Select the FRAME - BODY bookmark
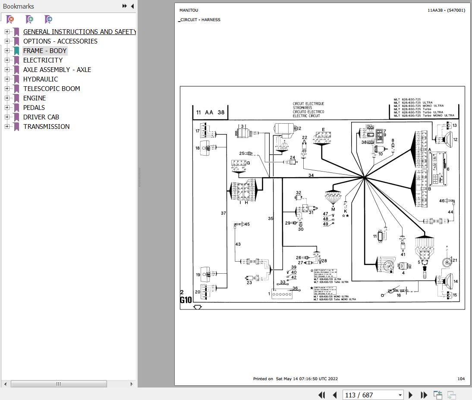472x400 pixels. coord(45,50)
